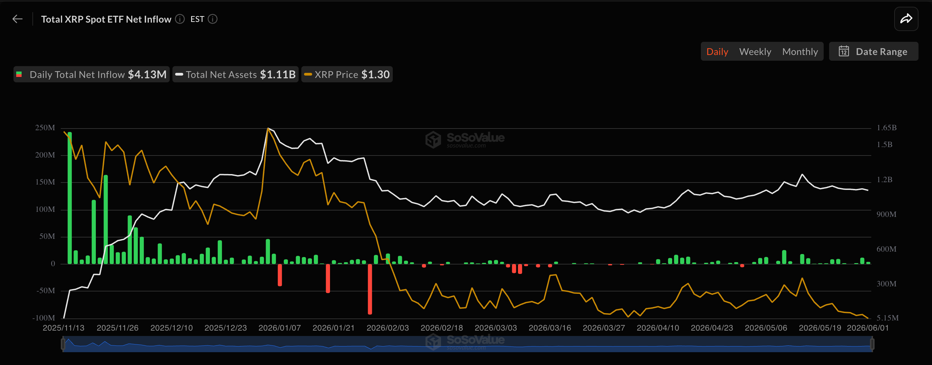Toggle Total Net Assets series
This screenshot has height=365, width=932.
click(236, 75)
